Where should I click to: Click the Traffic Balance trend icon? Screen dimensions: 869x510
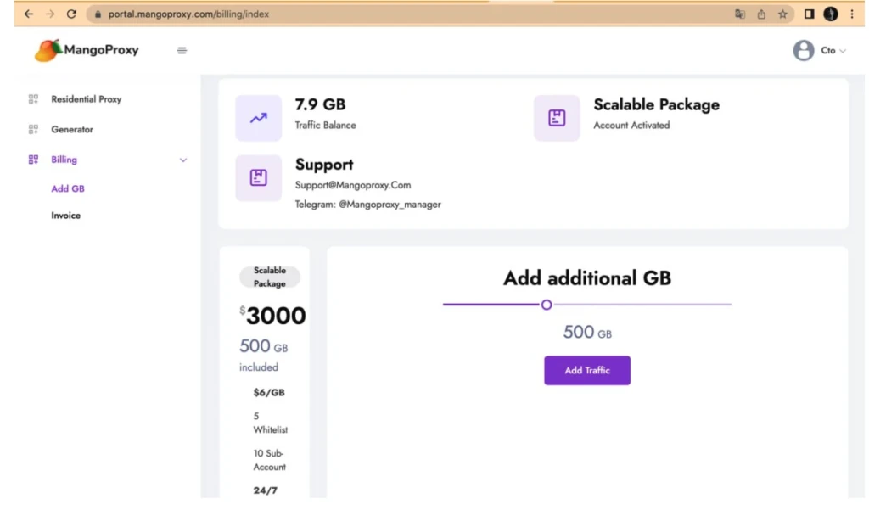pyautogui.click(x=258, y=117)
